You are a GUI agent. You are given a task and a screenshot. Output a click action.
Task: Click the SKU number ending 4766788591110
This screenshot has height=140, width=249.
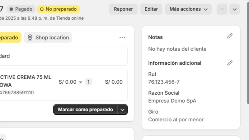click(17, 92)
